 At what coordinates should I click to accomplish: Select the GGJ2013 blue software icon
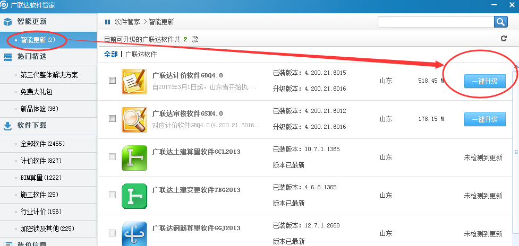tap(134, 234)
